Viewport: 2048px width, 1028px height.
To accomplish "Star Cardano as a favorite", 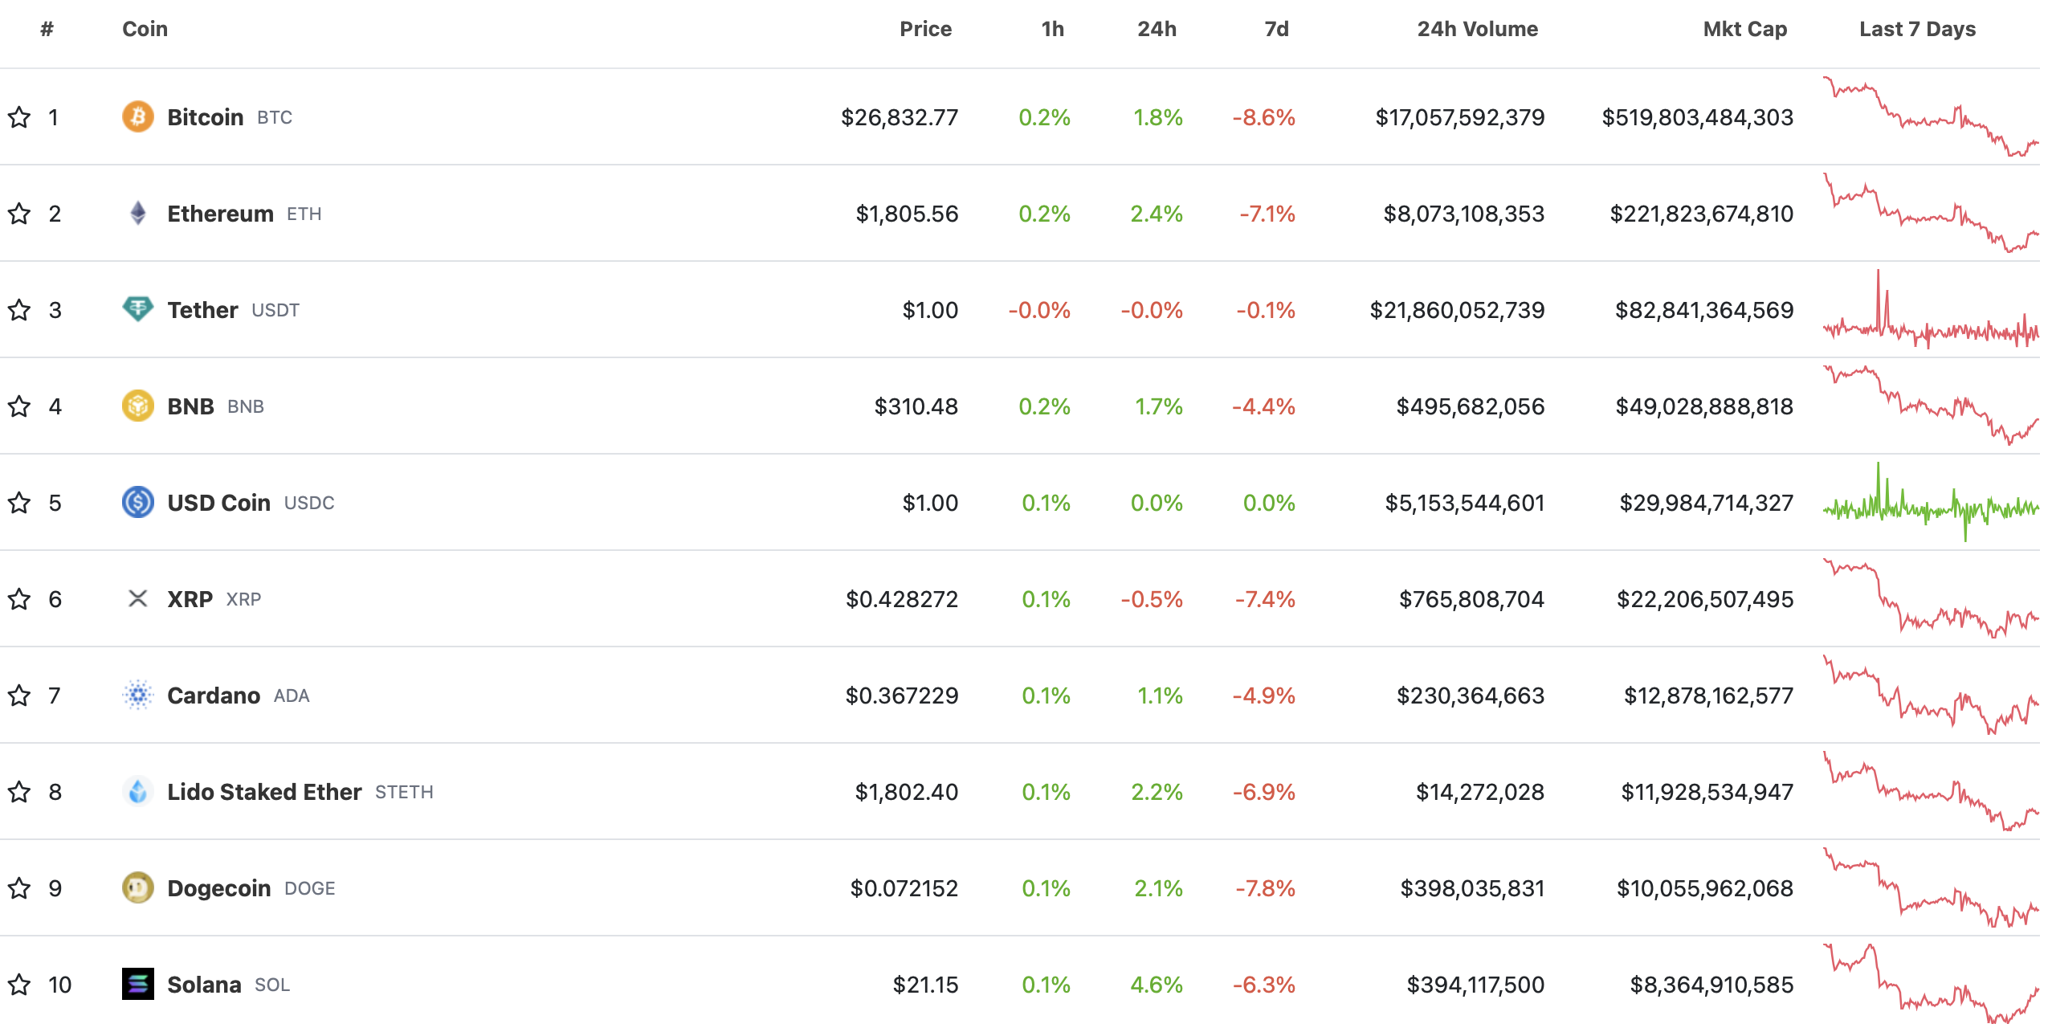I will click(19, 696).
